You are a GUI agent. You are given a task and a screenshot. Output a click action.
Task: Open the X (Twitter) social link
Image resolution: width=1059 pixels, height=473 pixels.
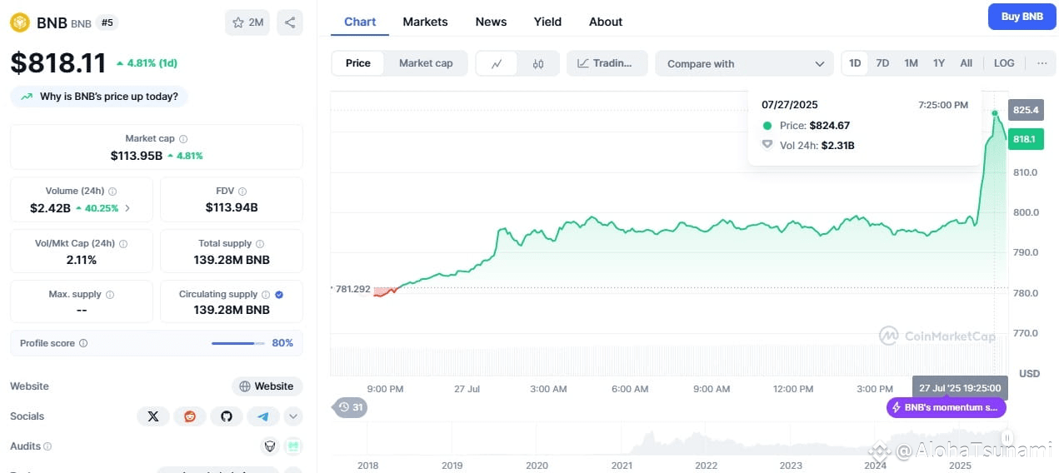click(152, 416)
